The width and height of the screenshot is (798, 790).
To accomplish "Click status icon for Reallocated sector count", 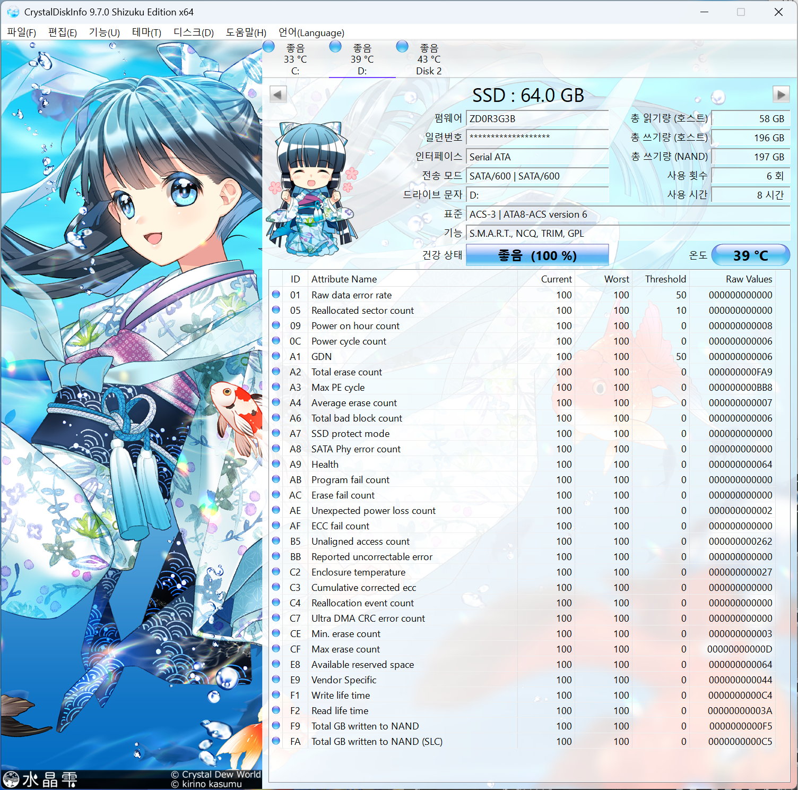I will tap(276, 310).
